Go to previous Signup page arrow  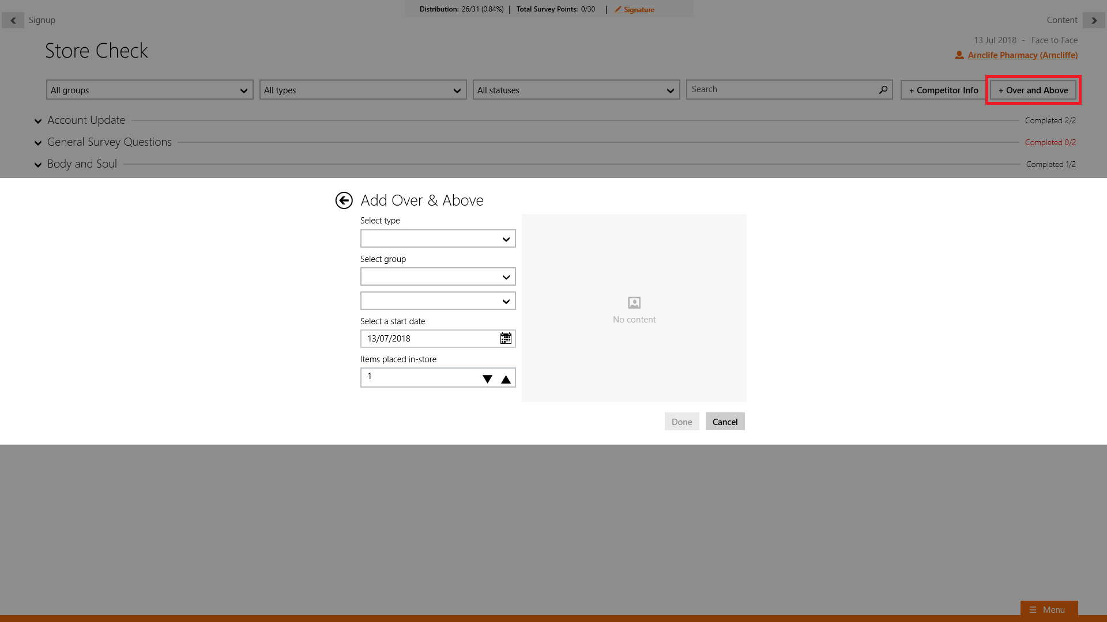[13, 20]
